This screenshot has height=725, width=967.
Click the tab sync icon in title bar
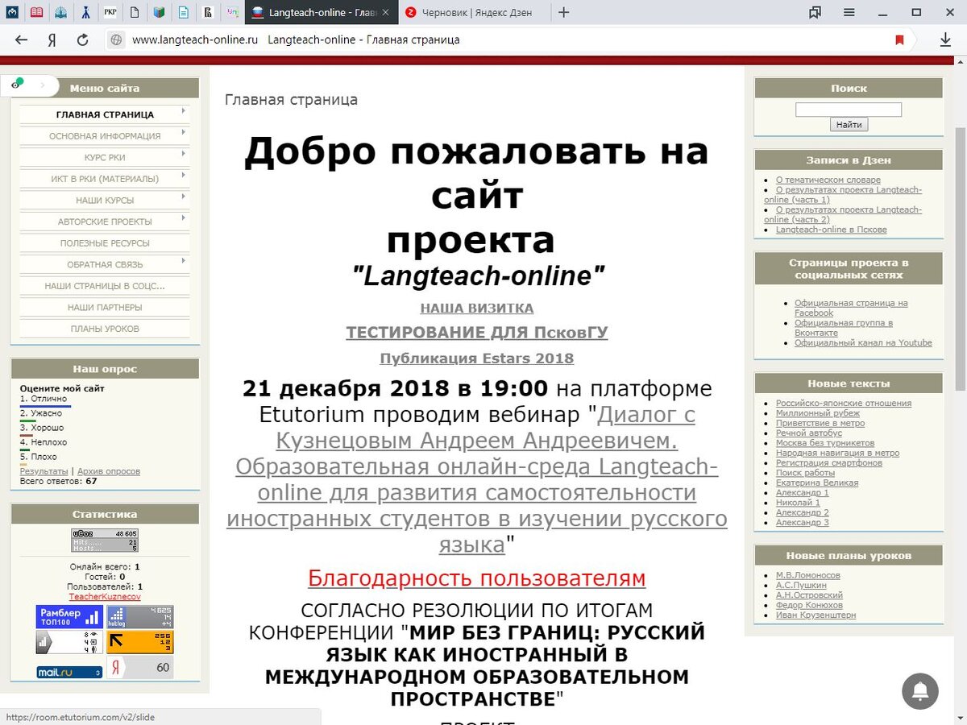pyautogui.click(x=816, y=12)
